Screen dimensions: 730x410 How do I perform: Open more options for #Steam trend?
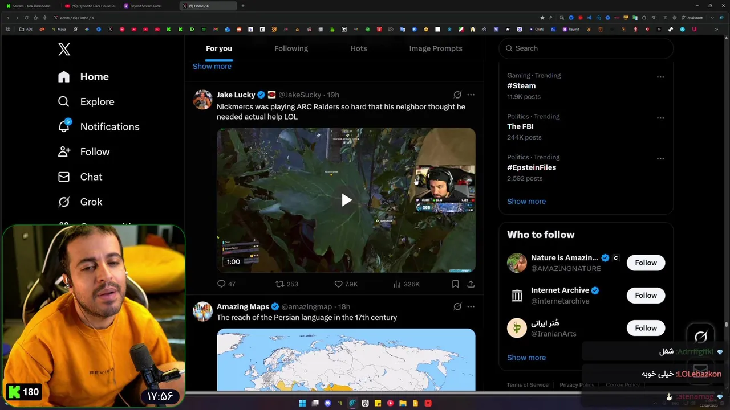pyautogui.click(x=660, y=77)
